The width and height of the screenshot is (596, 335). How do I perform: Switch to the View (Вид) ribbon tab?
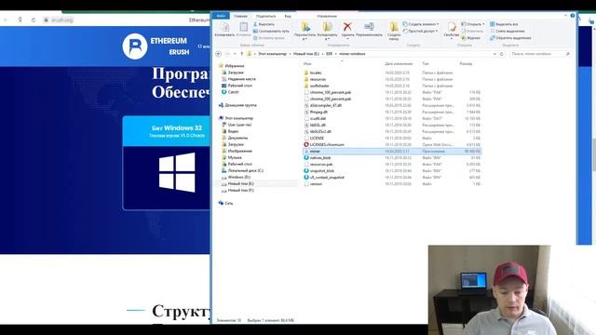(288, 16)
